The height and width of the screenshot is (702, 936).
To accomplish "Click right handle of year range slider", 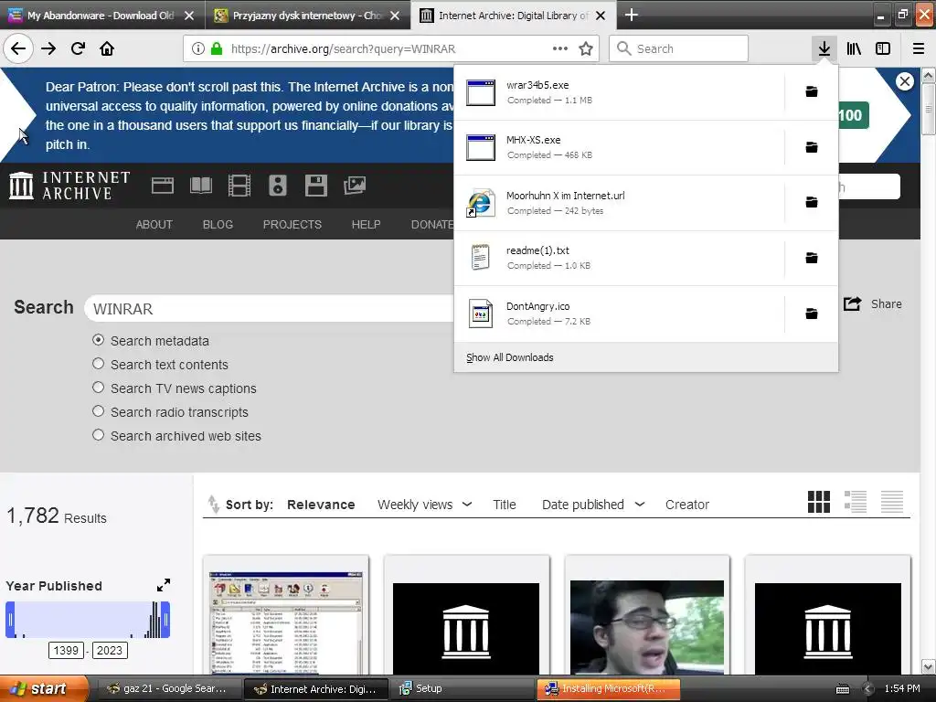I will (166, 620).
